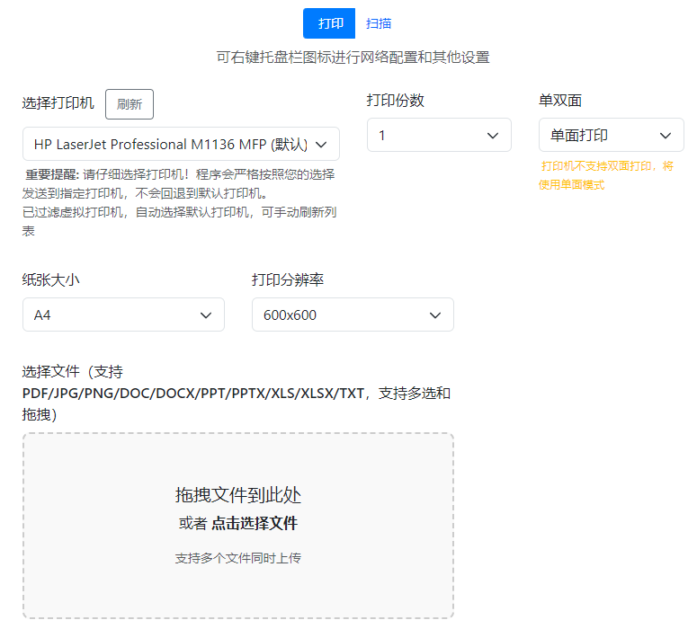
Task: Click 点击选择文件 to browse files
Action: (255, 523)
